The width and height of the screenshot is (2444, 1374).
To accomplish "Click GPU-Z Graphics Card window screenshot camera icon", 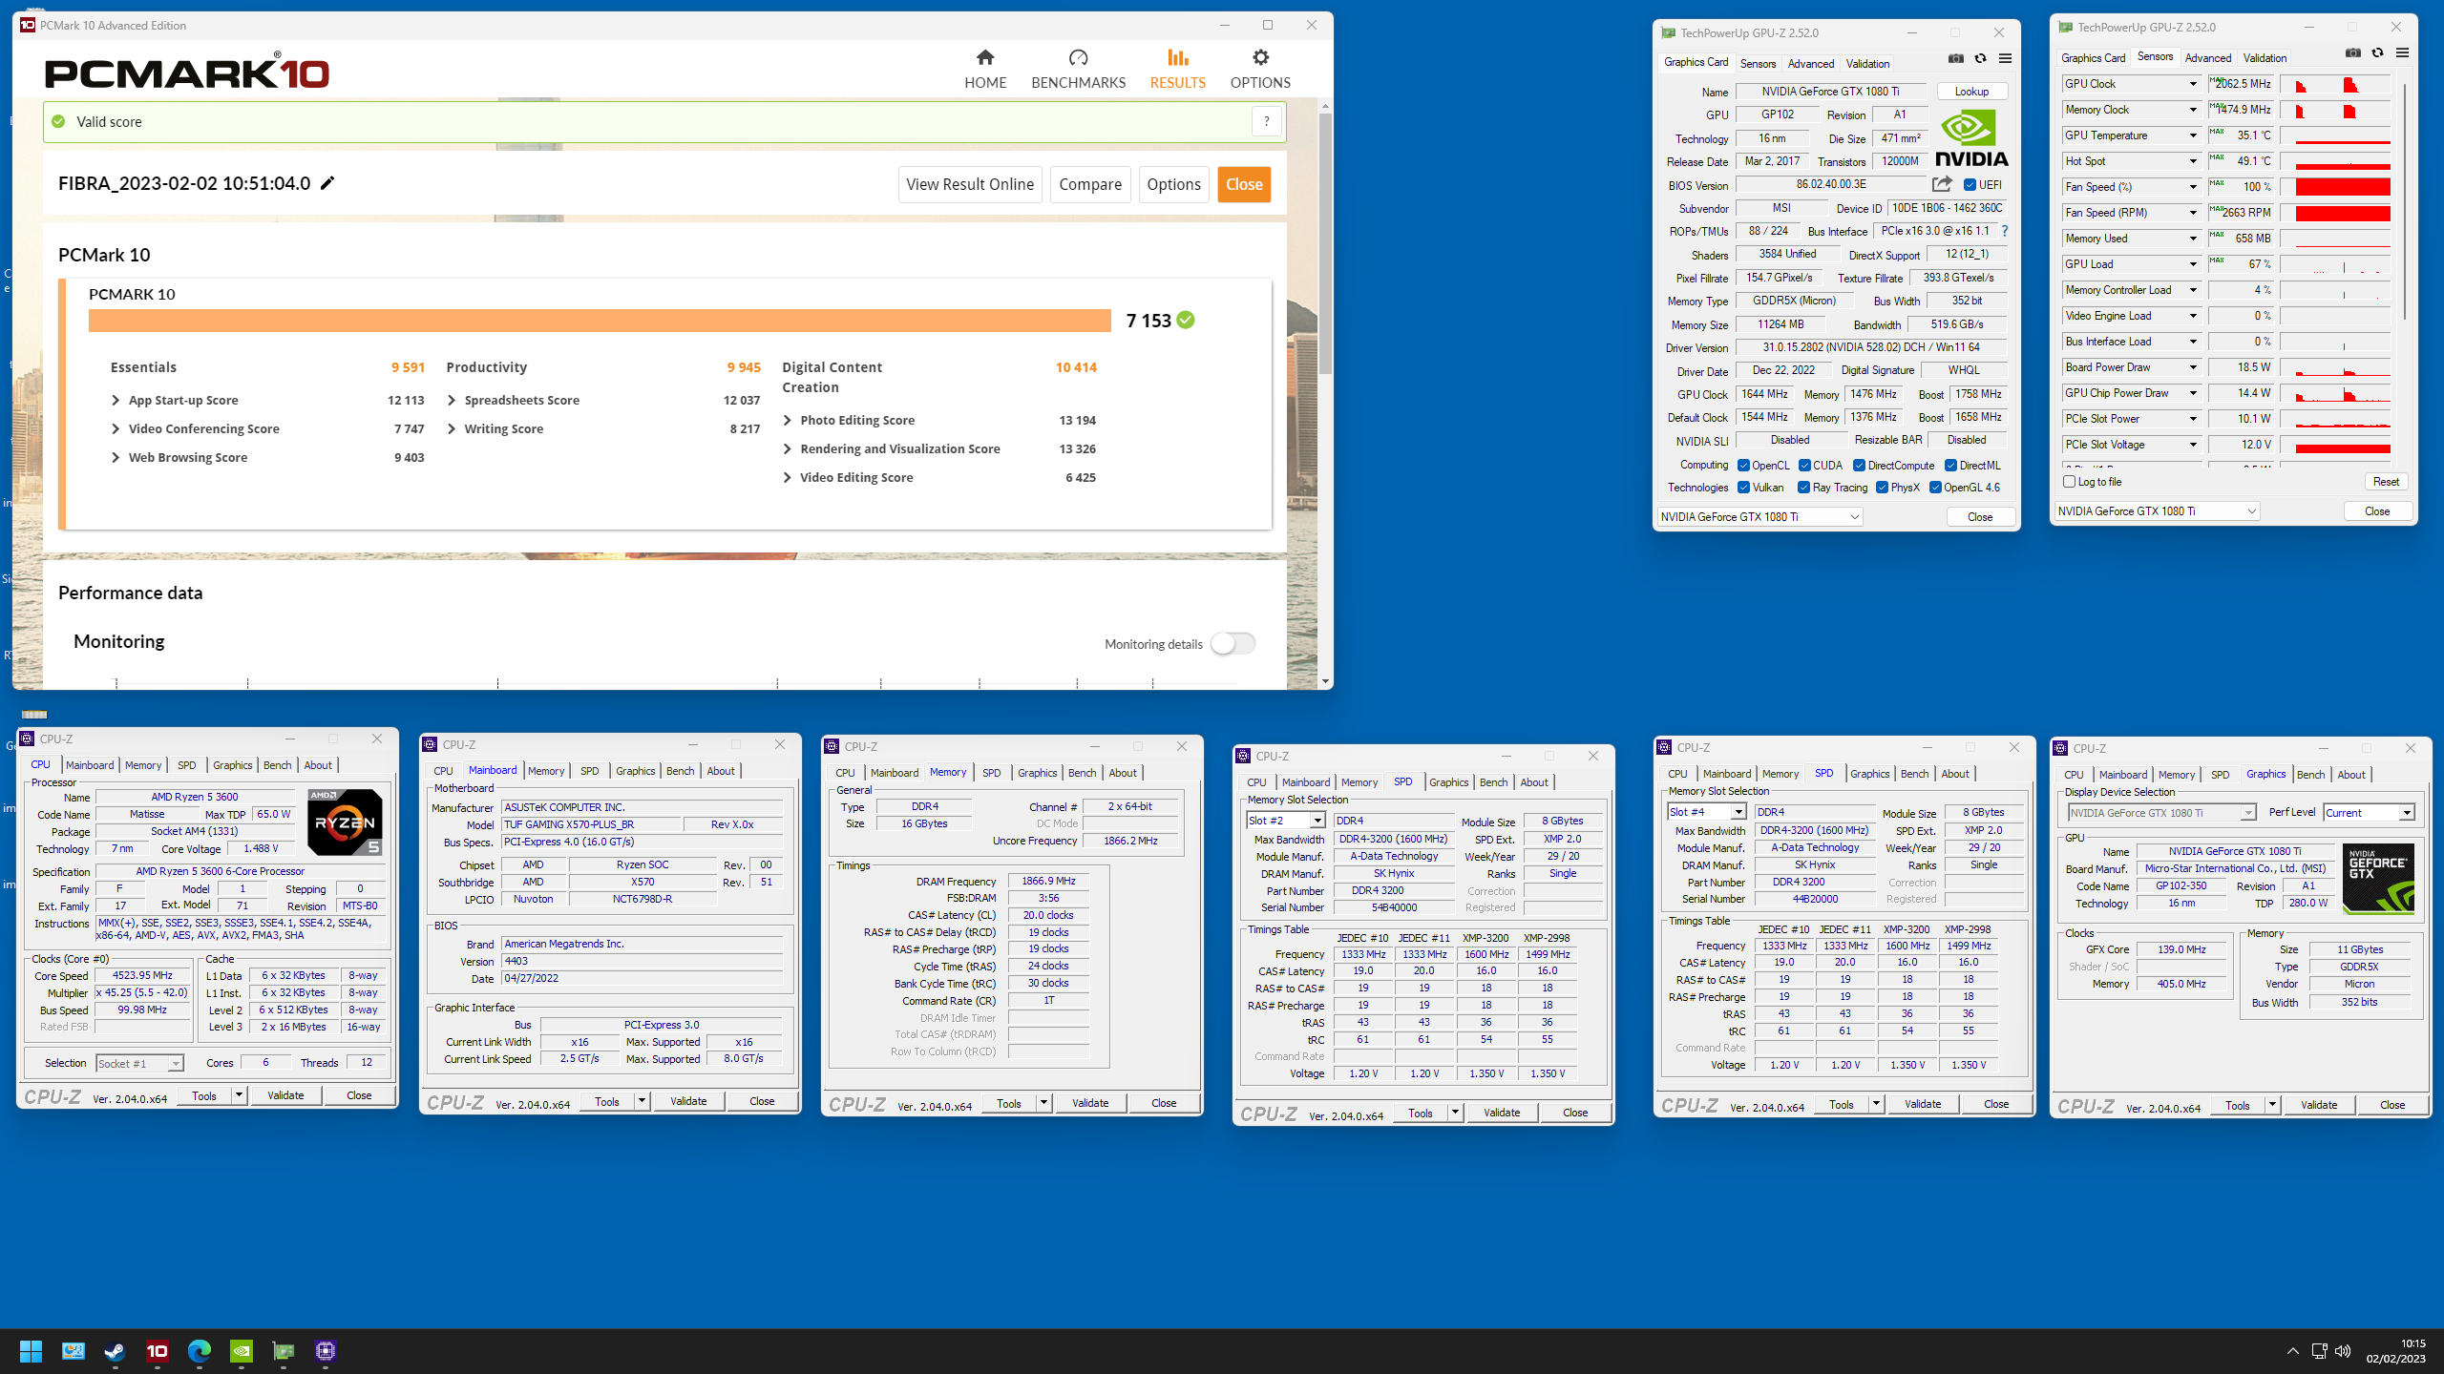I will point(1955,58).
